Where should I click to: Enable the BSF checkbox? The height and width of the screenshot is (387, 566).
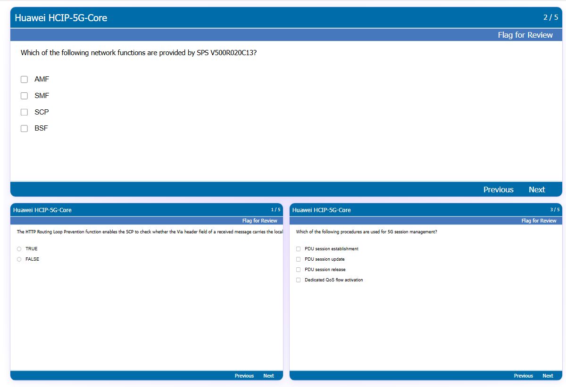click(x=24, y=128)
